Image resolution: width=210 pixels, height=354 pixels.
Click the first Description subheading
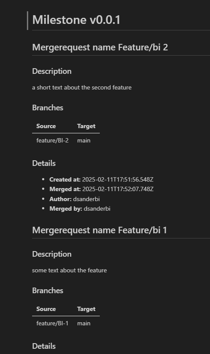coord(52,71)
